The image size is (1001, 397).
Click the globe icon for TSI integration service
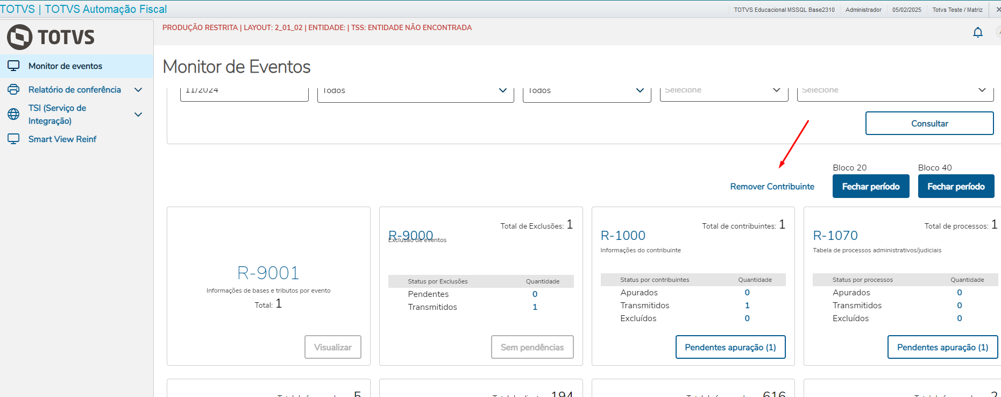point(13,114)
